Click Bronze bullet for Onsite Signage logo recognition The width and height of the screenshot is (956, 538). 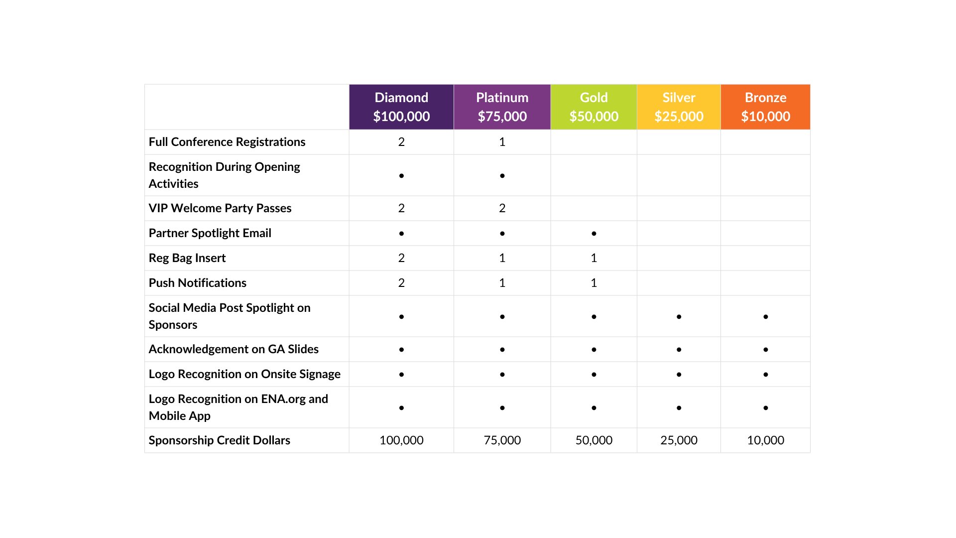click(x=765, y=375)
